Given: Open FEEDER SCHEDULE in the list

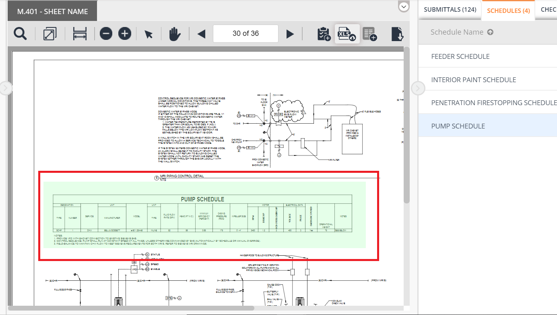Looking at the screenshot, I should (488, 56).
